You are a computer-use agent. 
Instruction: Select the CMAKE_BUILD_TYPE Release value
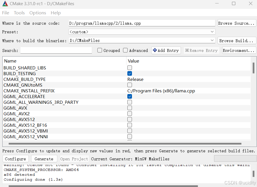click(x=135, y=79)
